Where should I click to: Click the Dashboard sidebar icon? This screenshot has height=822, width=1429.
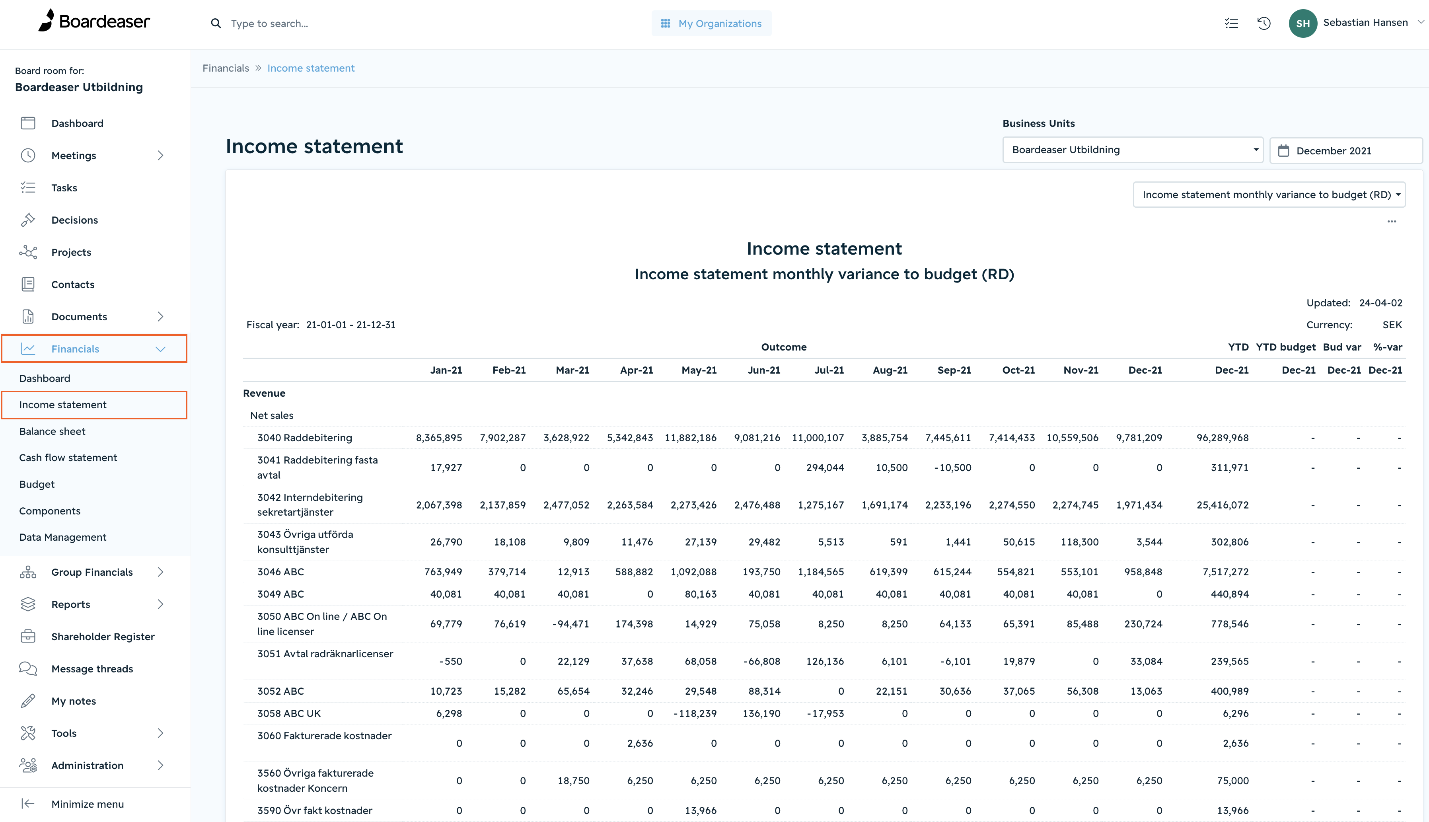pos(28,123)
